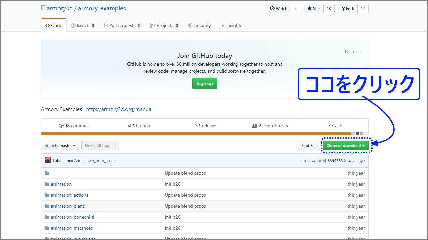Switch to the Insights tab
This screenshot has width=428, height=240.
tap(231, 25)
